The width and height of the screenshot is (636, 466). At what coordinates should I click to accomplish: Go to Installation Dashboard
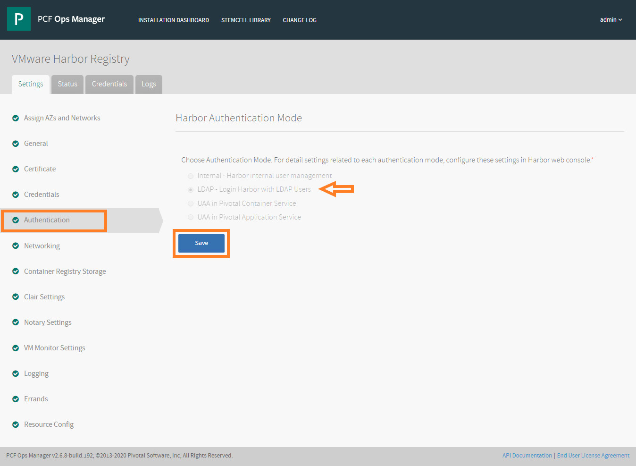coord(173,20)
